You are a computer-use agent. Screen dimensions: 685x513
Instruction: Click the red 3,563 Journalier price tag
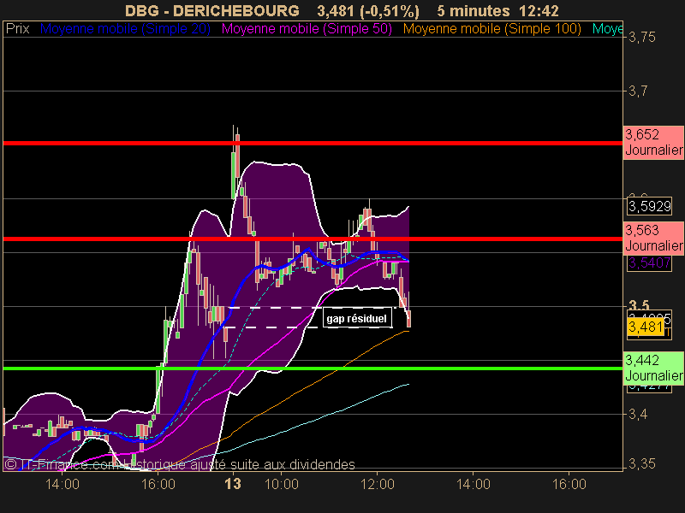(x=653, y=238)
